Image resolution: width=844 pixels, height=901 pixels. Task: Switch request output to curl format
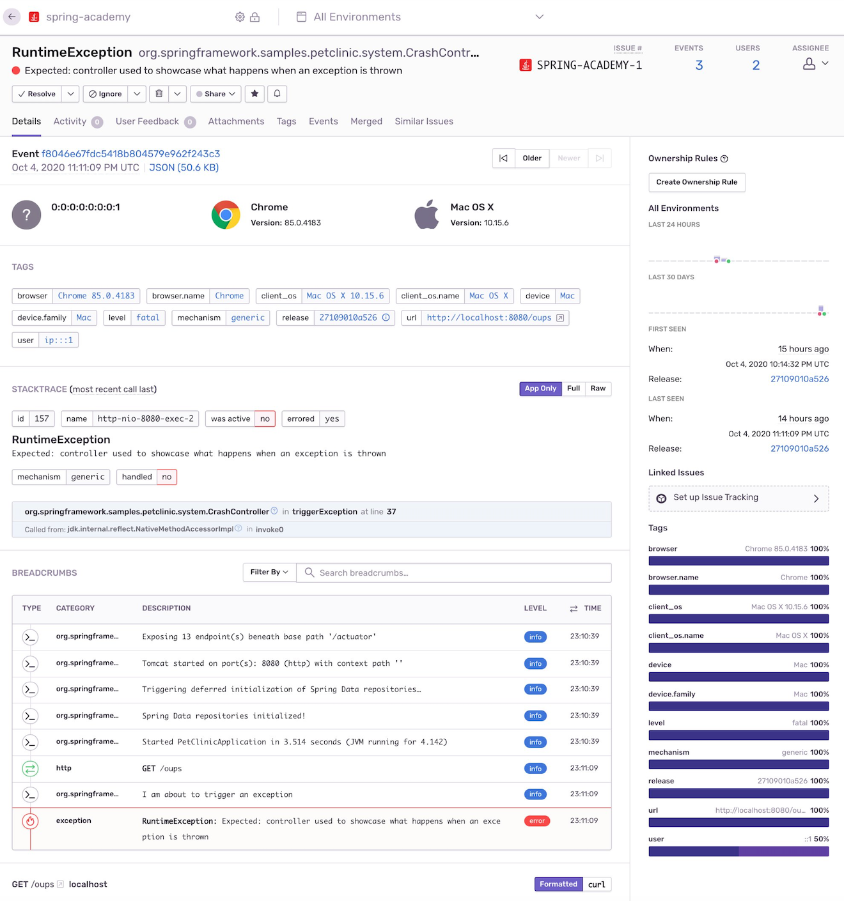click(x=596, y=884)
